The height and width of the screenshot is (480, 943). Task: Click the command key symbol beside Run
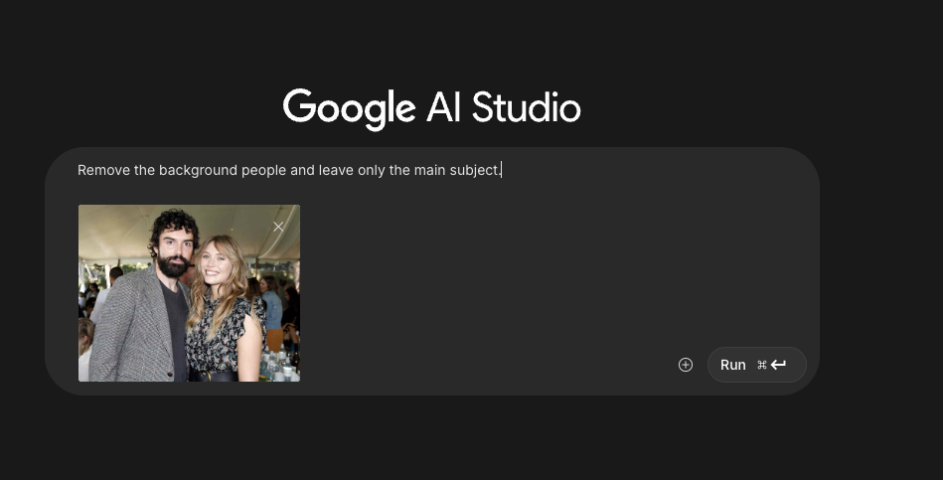pyautogui.click(x=762, y=365)
